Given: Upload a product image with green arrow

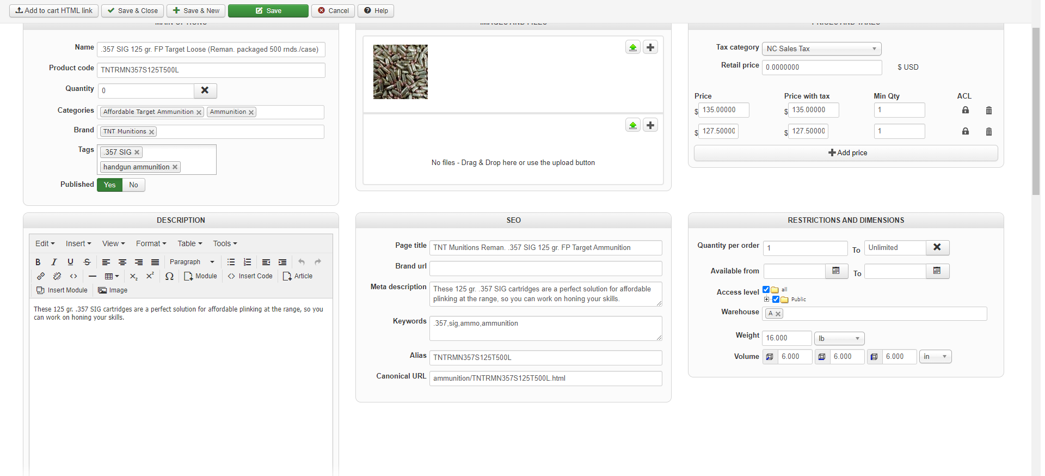Looking at the screenshot, I should click(633, 47).
